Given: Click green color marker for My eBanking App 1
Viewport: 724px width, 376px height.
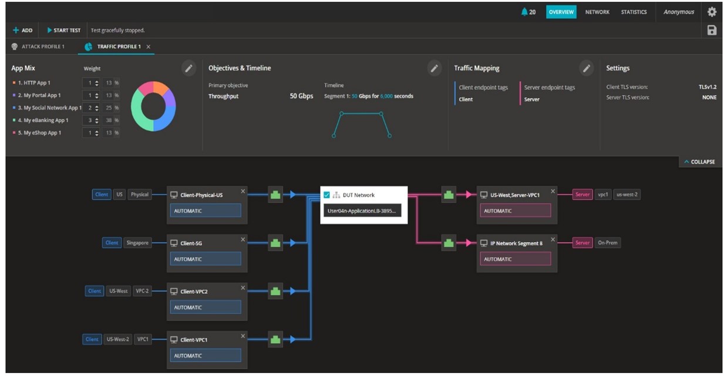Looking at the screenshot, I should point(14,120).
